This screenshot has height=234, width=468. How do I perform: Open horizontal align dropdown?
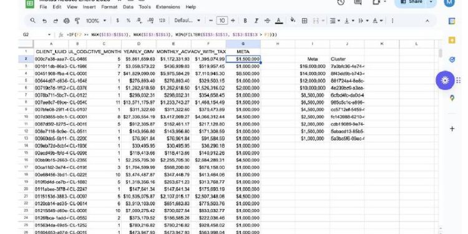335,21
